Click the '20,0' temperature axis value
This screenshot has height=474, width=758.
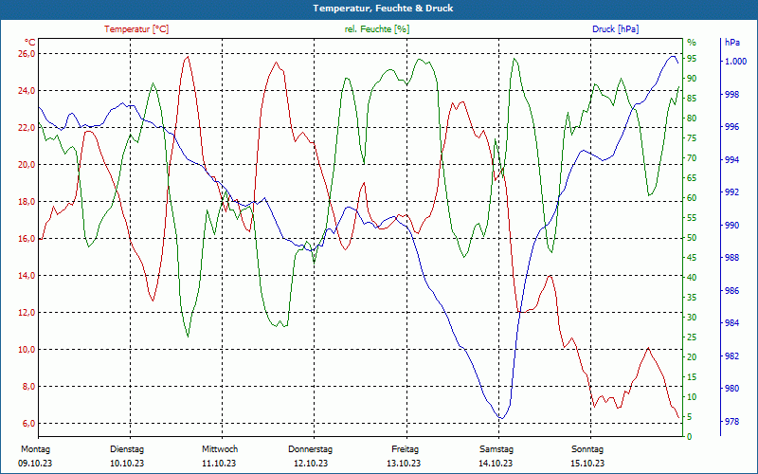27,164
